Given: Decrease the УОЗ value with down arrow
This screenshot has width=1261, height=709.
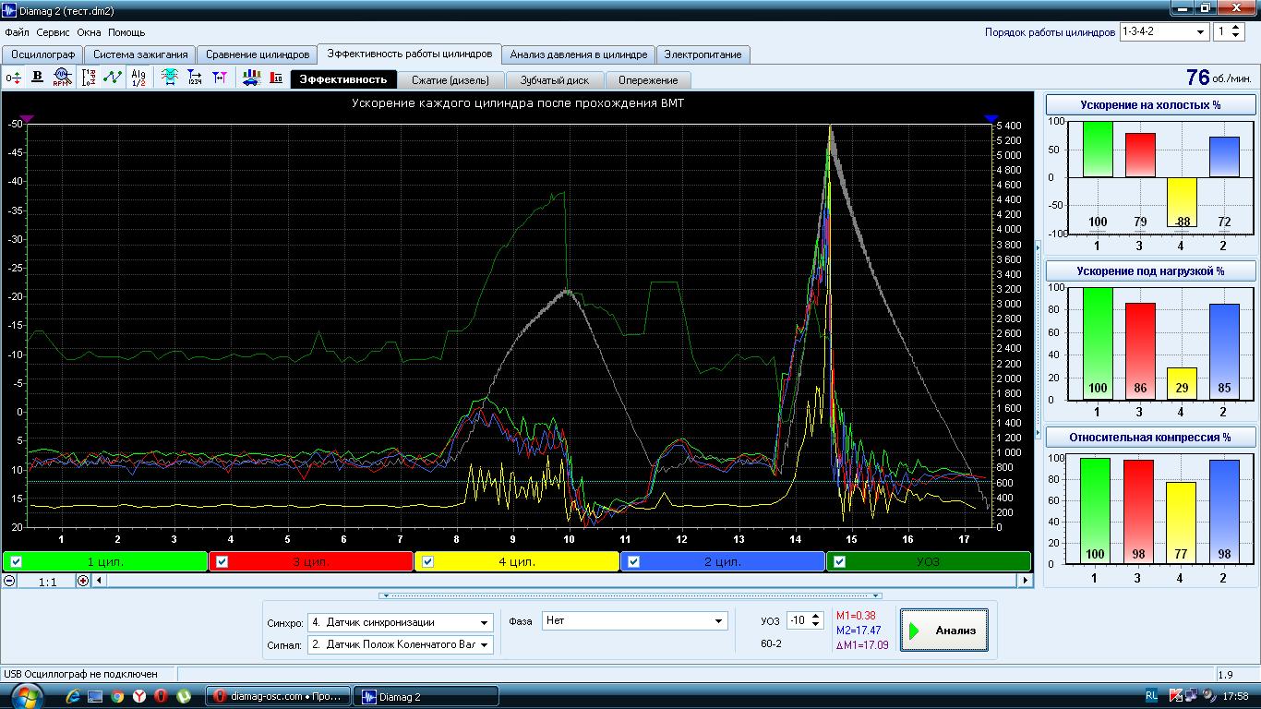Looking at the screenshot, I should [x=815, y=625].
